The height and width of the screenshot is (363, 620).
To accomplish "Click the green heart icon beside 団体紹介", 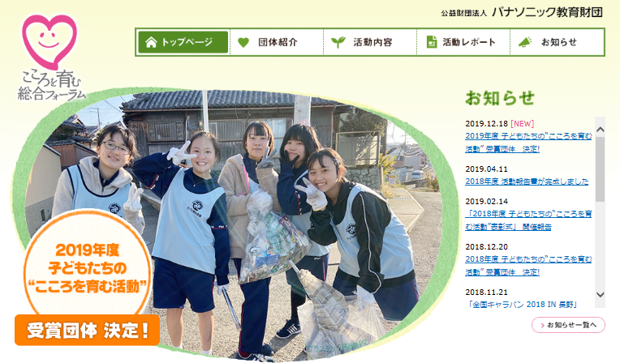I will [243, 42].
